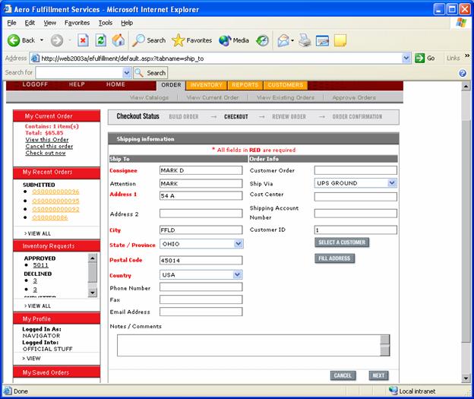474x399 pixels.
Task: Click the FILL ADDRESS button
Action: 334,258
